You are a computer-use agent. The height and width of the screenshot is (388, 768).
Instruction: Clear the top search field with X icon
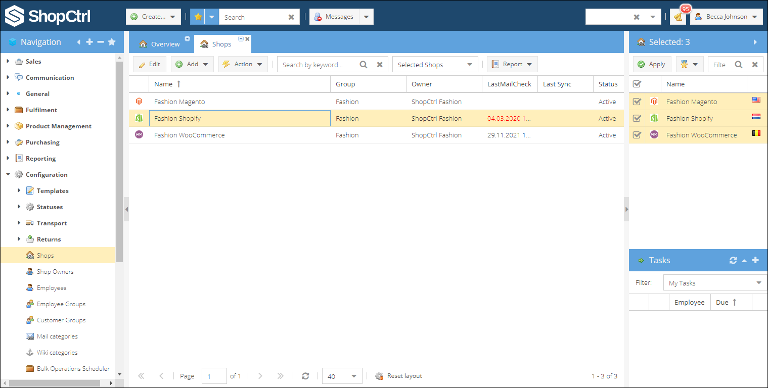click(x=291, y=17)
